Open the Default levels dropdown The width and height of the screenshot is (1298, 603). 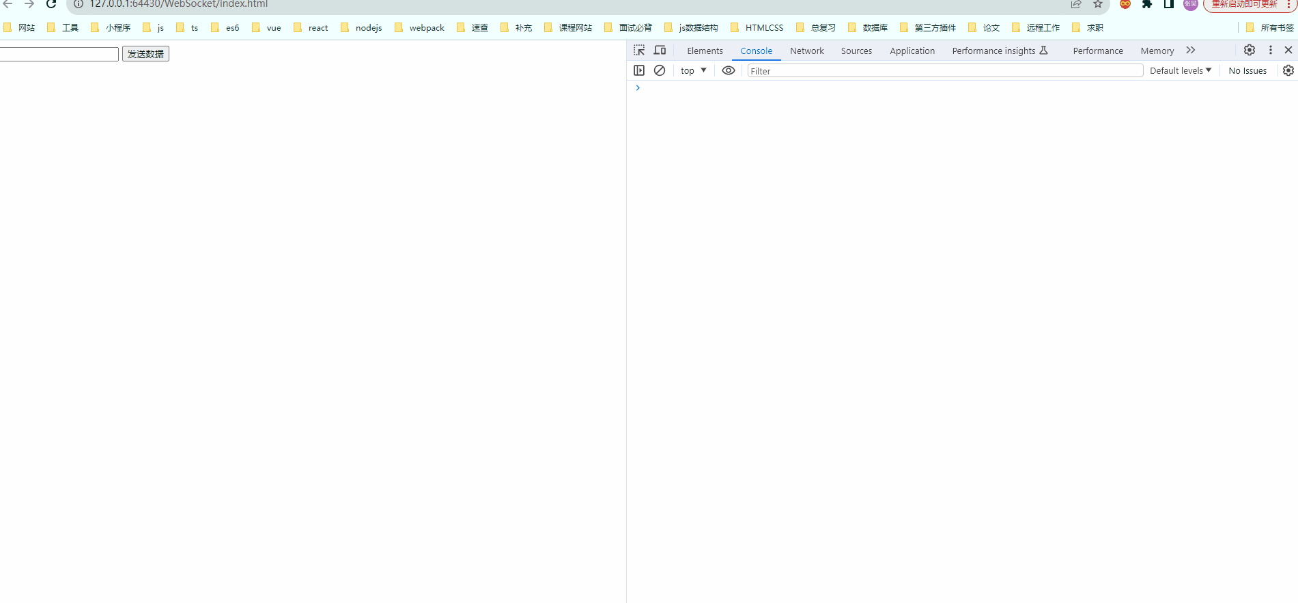[1181, 70]
